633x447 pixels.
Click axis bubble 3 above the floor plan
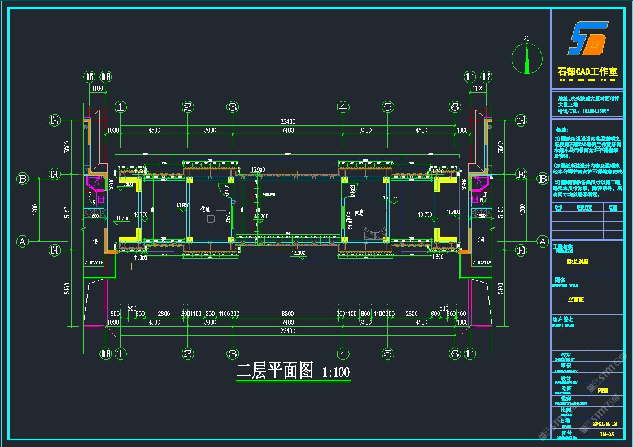[233, 107]
